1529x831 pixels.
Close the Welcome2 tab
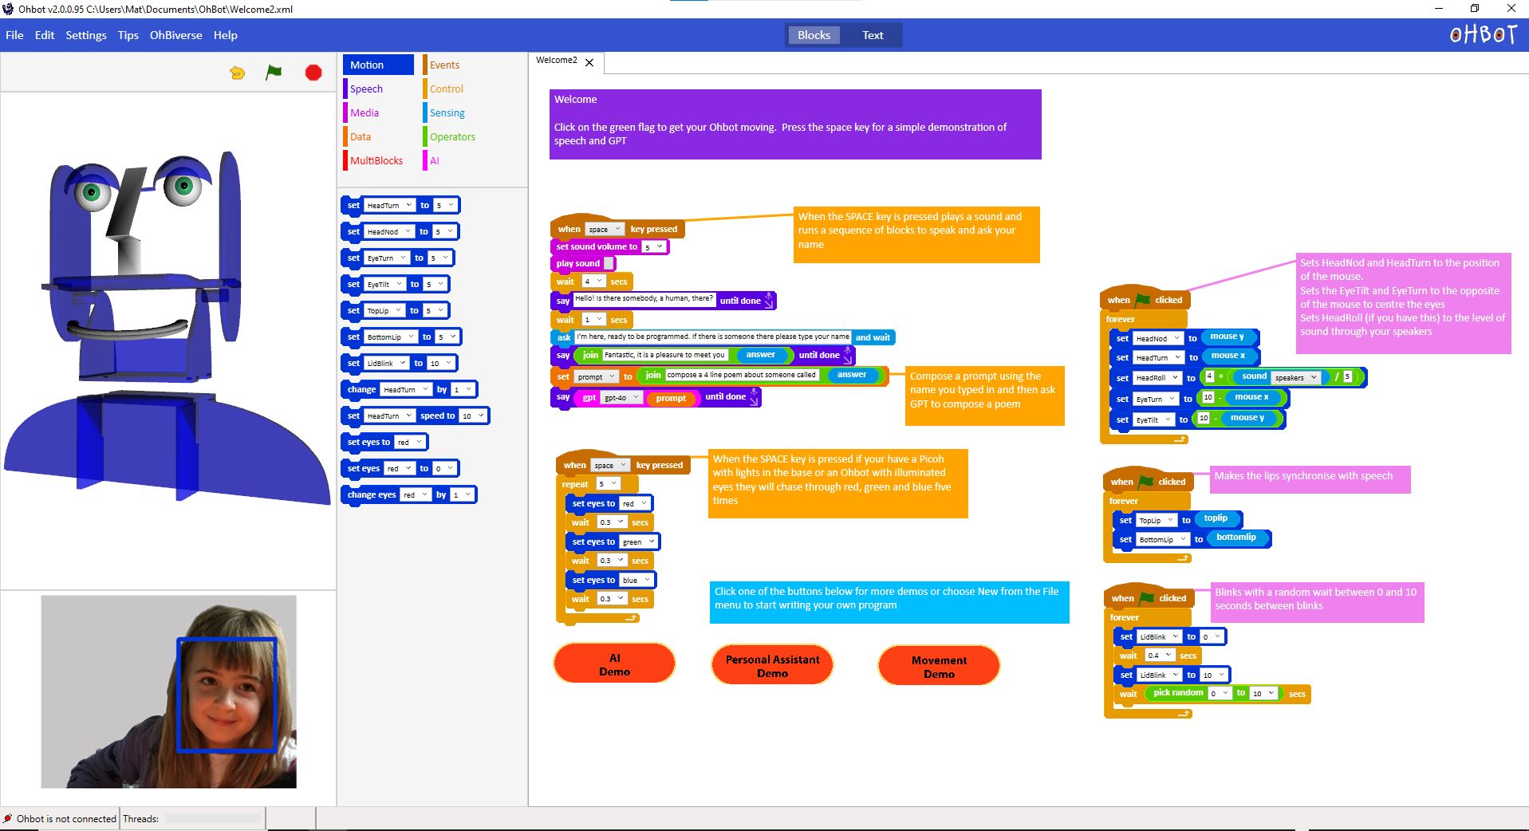click(589, 61)
